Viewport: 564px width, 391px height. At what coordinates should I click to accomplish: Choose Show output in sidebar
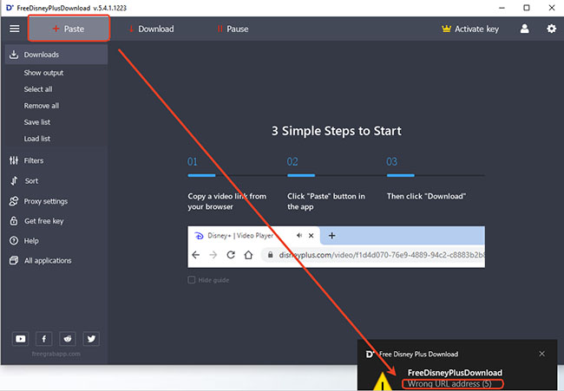[43, 73]
